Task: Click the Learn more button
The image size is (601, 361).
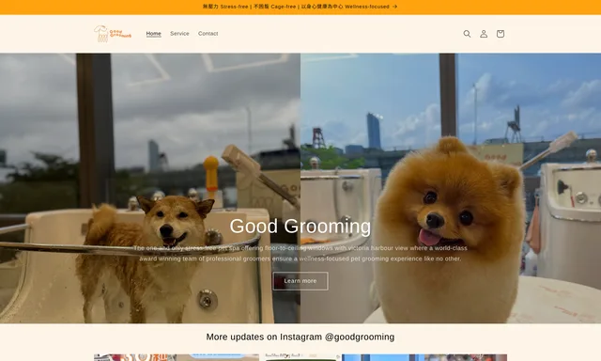Action: 300,281
